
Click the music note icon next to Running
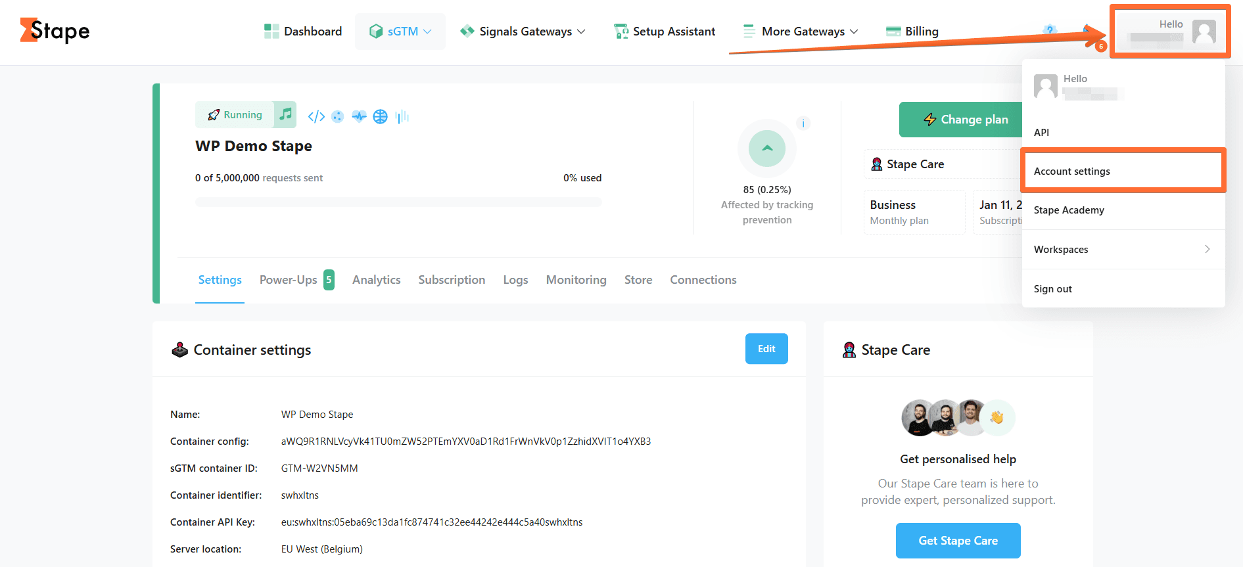pyautogui.click(x=285, y=114)
